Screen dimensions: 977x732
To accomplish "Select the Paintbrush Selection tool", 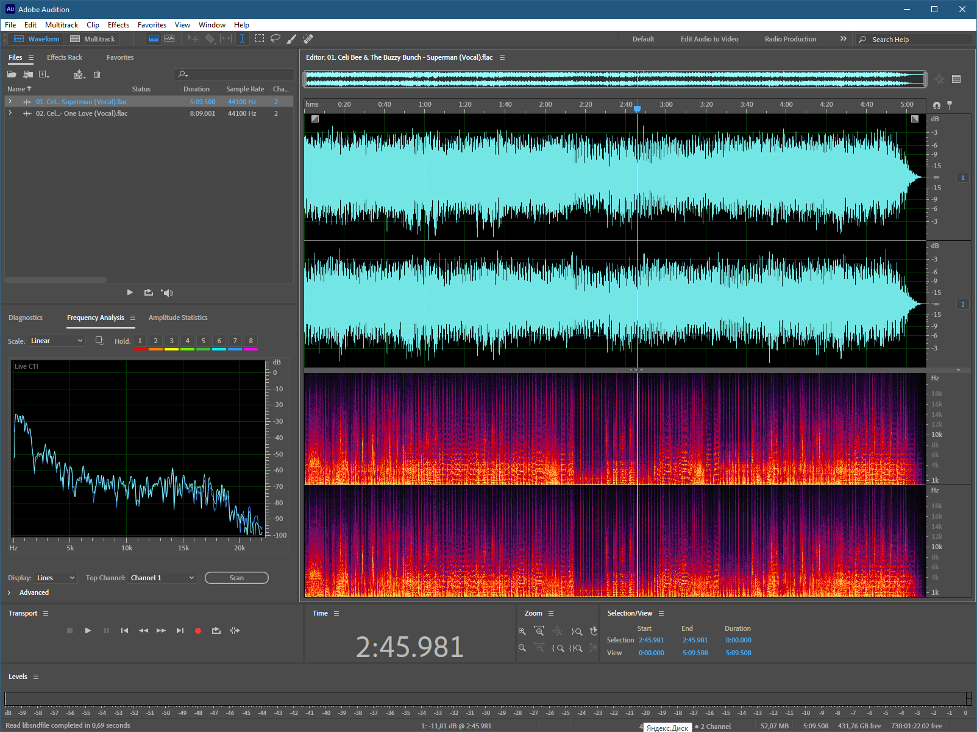I will 291,38.
